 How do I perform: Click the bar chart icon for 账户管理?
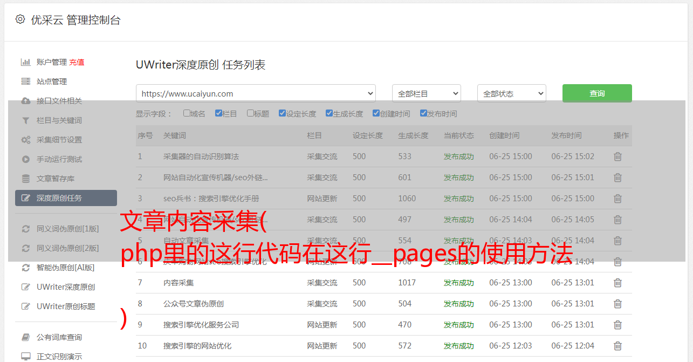[x=25, y=62]
